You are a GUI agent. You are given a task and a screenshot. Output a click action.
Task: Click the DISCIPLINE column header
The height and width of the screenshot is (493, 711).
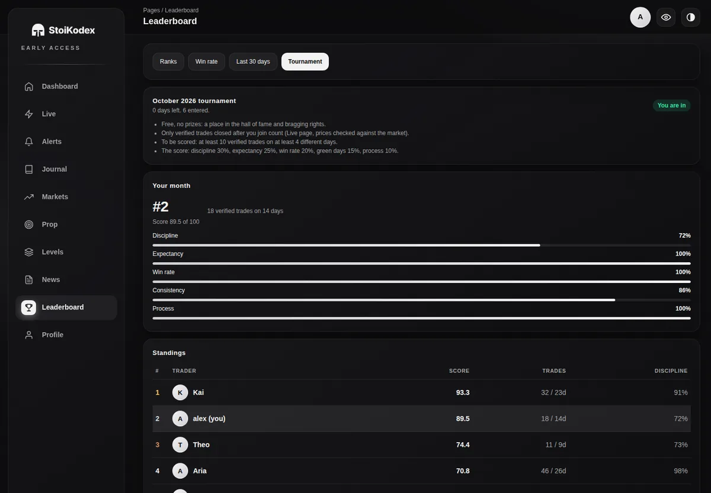pyautogui.click(x=671, y=371)
